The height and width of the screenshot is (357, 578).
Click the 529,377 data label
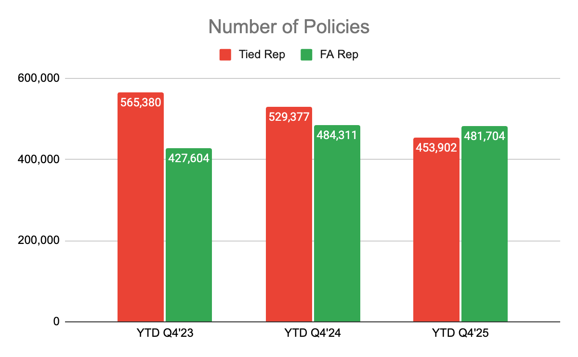coord(289,117)
